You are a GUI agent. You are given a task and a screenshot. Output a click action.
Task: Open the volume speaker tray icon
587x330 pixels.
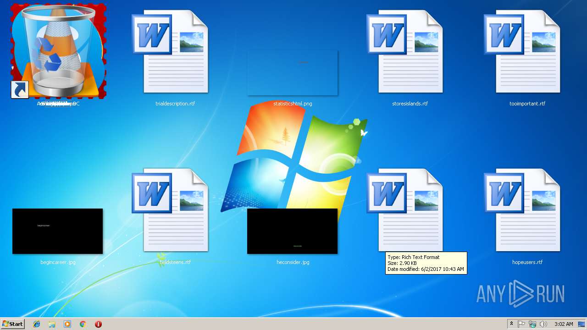click(543, 324)
